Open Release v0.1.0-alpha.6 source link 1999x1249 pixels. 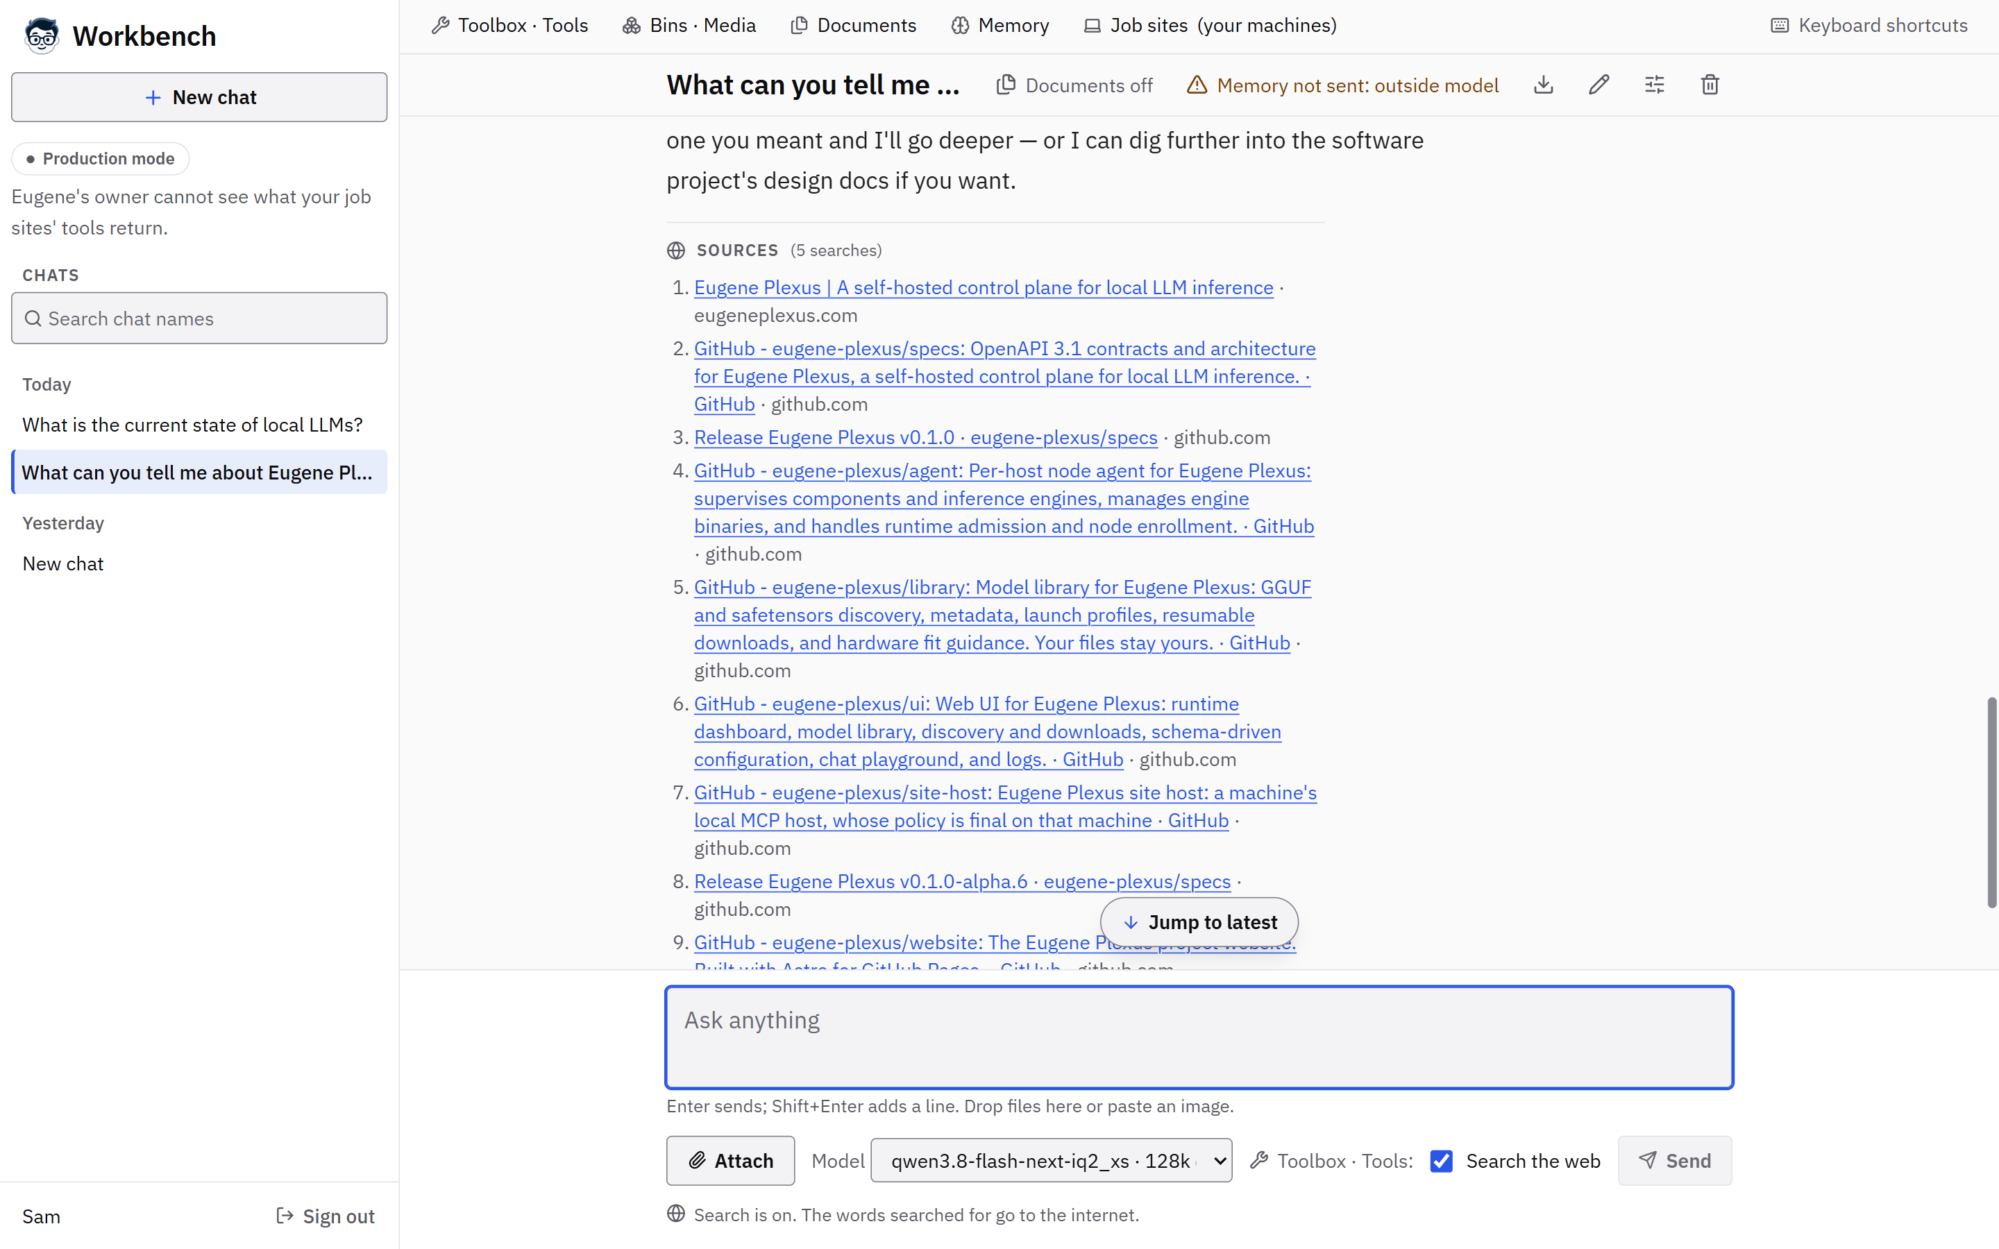(961, 881)
